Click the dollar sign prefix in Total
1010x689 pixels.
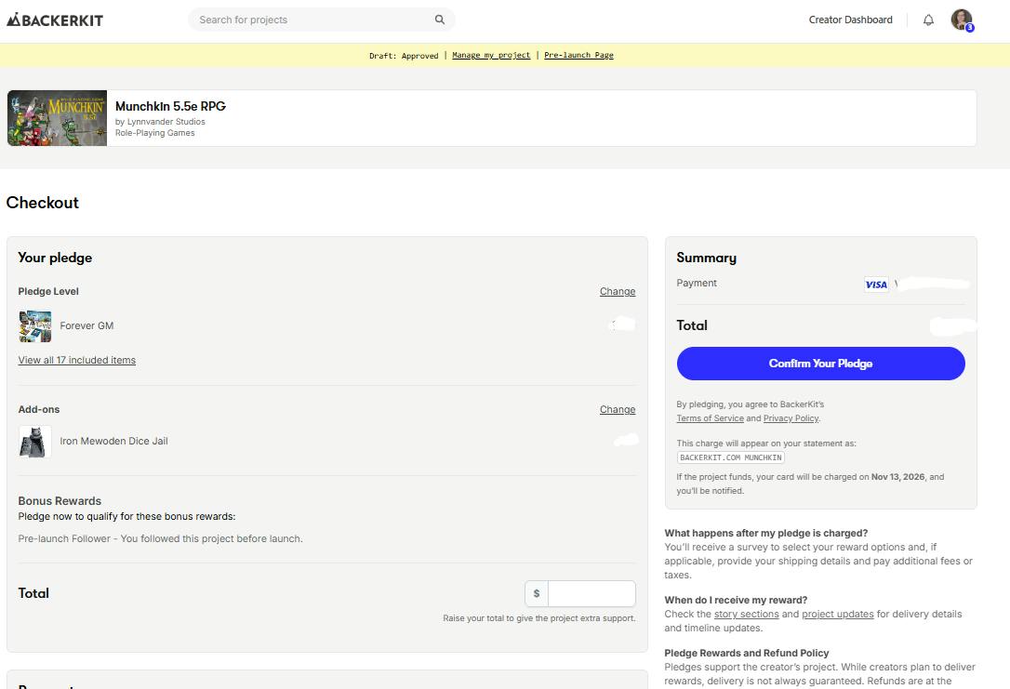(x=537, y=594)
